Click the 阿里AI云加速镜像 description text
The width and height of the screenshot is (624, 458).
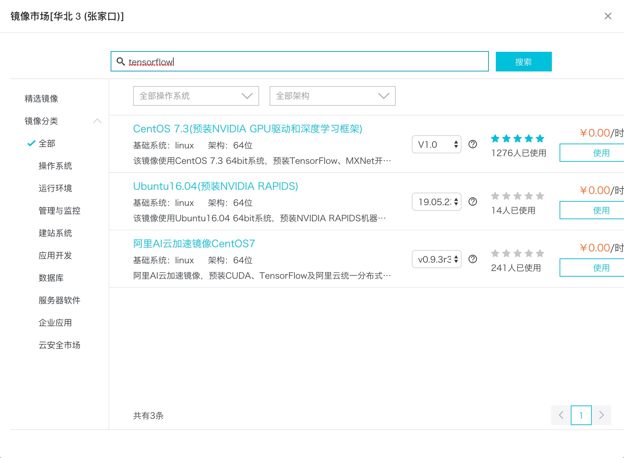(262, 276)
